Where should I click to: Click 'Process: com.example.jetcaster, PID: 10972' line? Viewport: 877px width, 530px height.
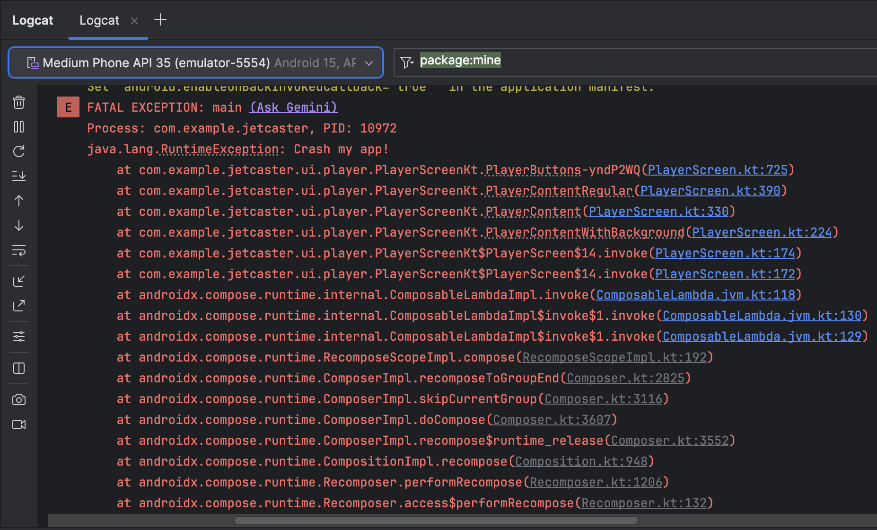pyautogui.click(x=242, y=128)
